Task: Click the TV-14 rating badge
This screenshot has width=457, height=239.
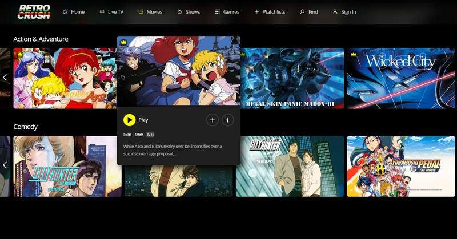Action: (150, 135)
